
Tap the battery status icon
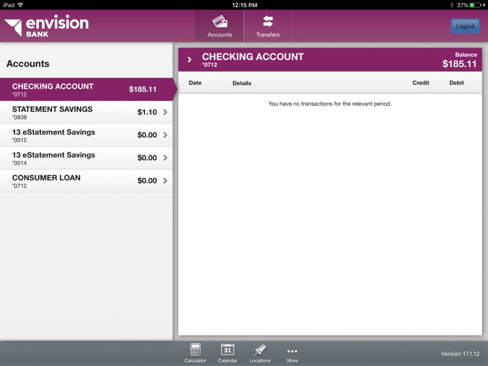[x=476, y=5]
